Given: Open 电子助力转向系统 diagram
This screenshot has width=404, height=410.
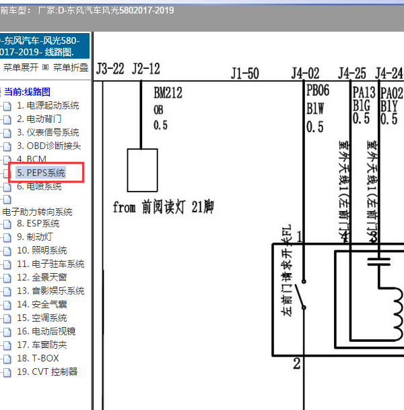Looking at the screenshot, I should point(37,212).
